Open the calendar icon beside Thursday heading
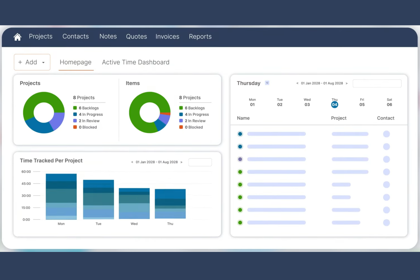Screen dimensions: 420x280 coord(267,83)
